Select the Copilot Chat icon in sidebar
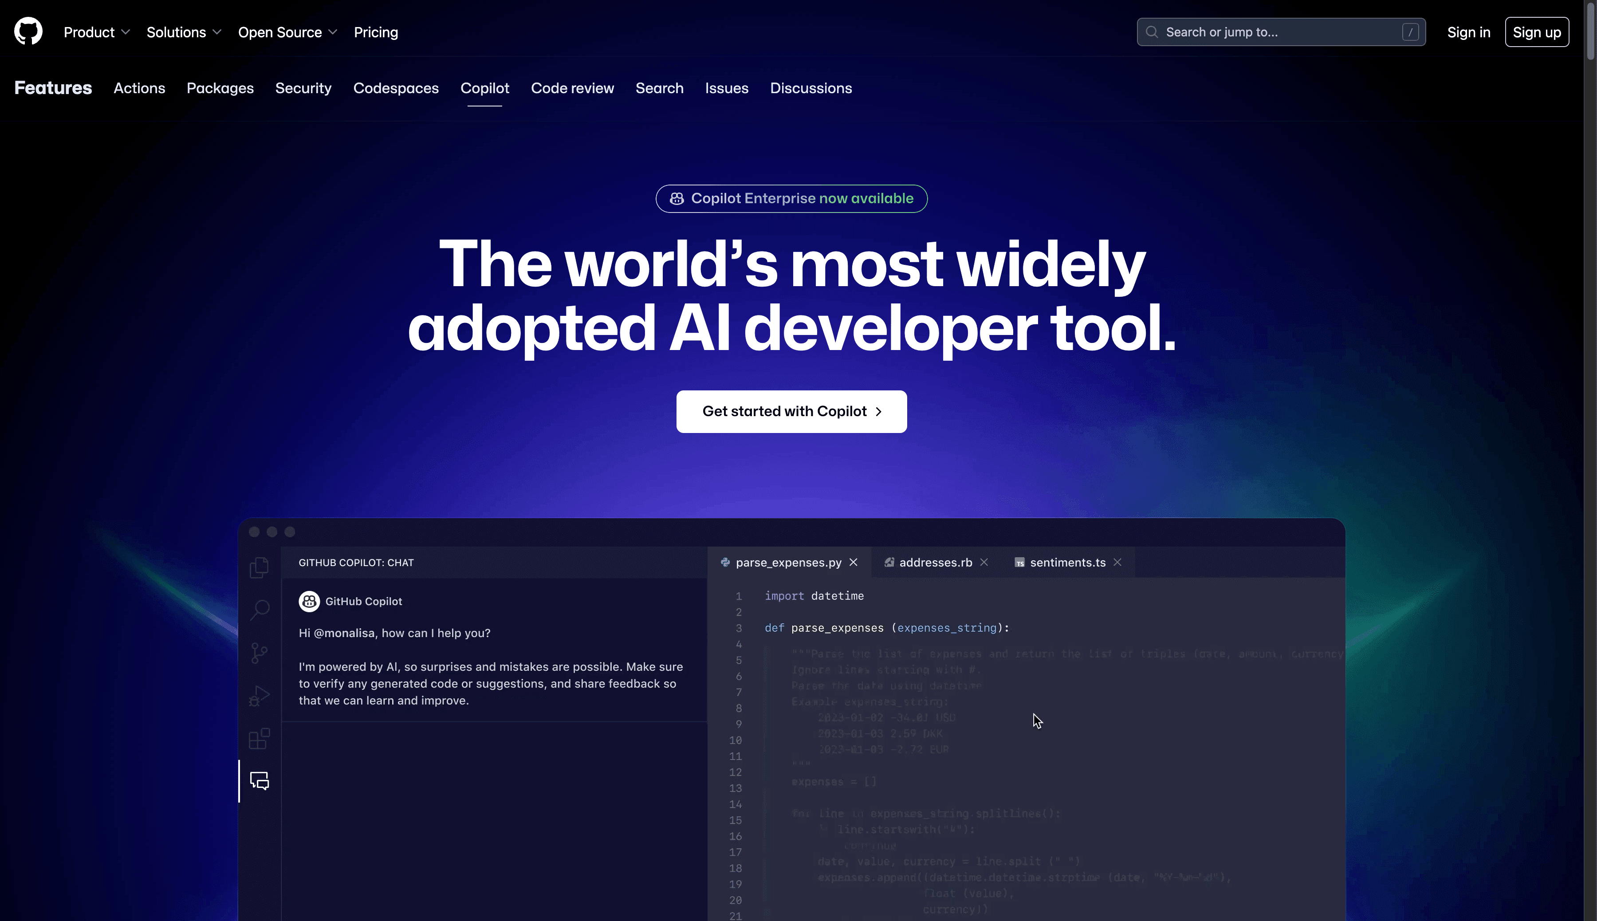The height and width of the screenshot is (921, 1597). [x=260, y=780]
